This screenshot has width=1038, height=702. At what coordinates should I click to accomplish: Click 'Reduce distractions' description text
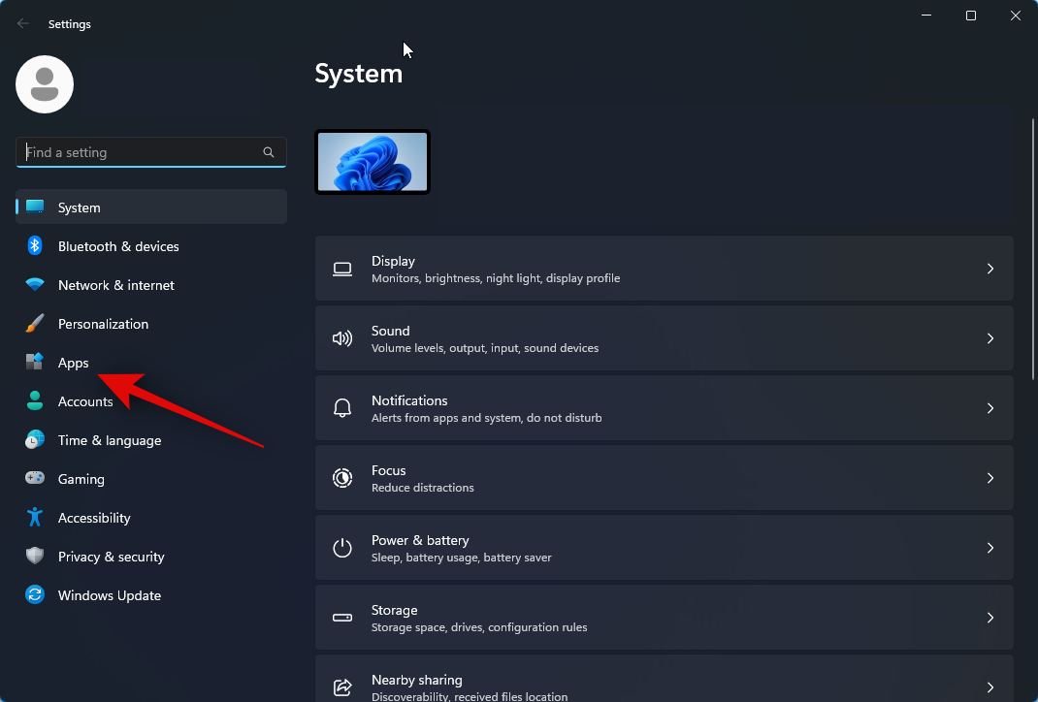pos(423,488)
